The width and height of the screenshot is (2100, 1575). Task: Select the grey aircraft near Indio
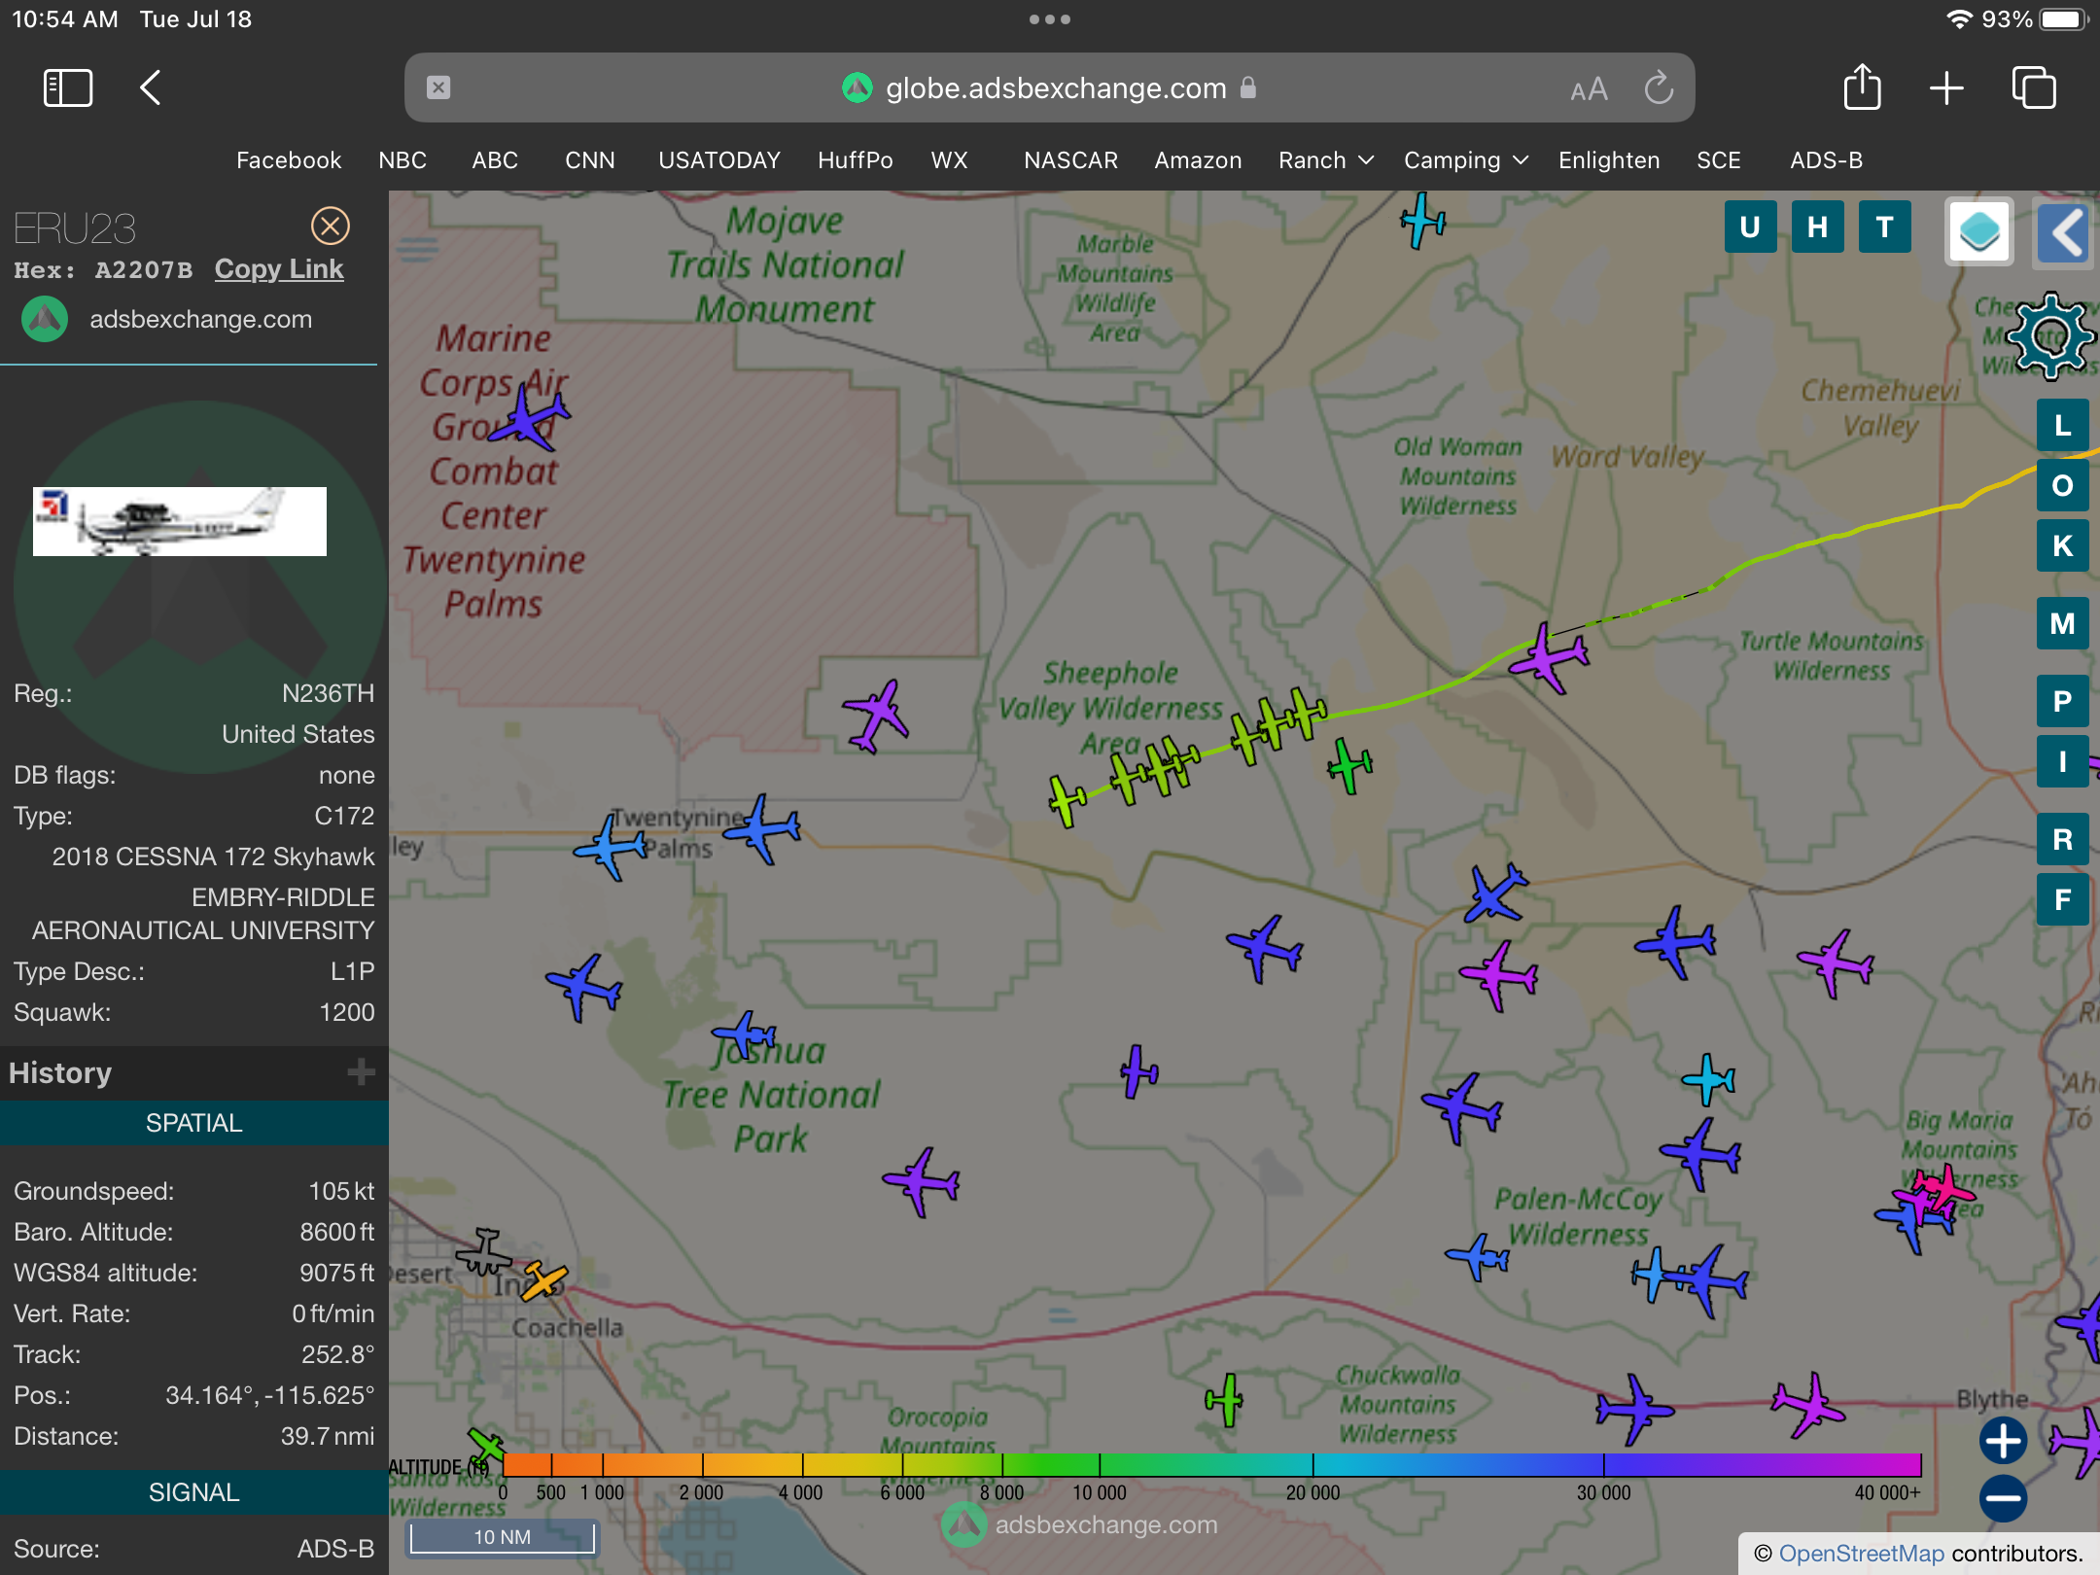point(483,1252)
